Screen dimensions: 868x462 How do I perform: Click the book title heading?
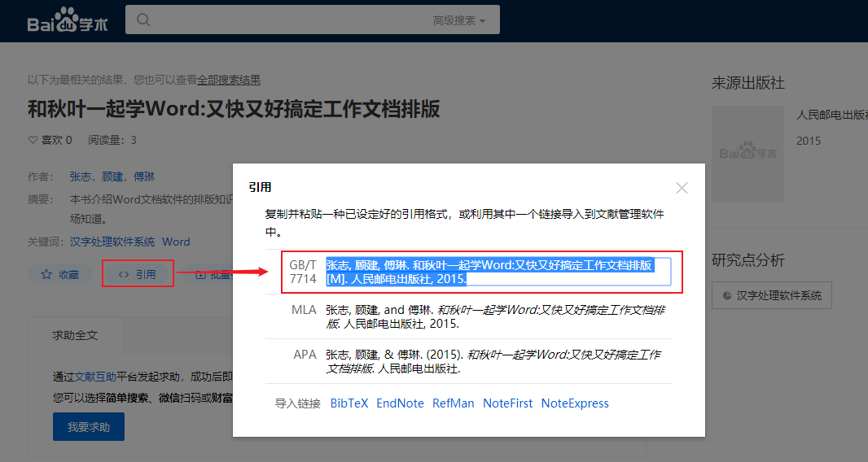click(234, 109)
